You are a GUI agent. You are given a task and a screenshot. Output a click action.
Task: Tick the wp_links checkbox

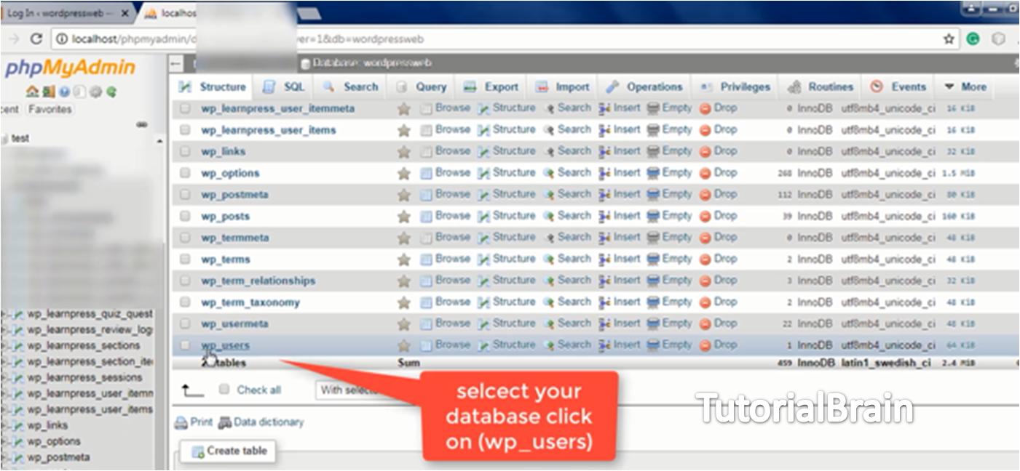tap(186, 151)
